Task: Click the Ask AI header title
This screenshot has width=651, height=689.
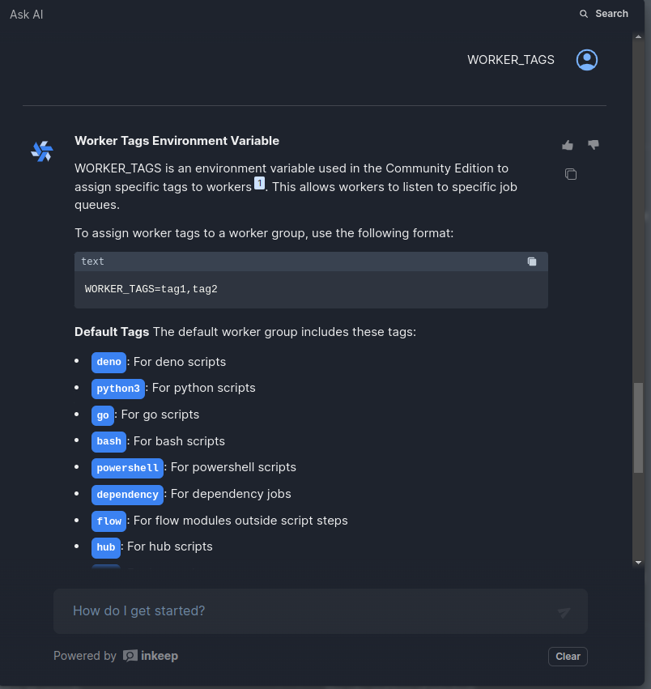Action: point(27,14)
